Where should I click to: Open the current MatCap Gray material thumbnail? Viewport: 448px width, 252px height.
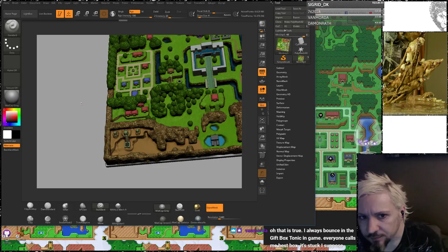click(12, 98)
